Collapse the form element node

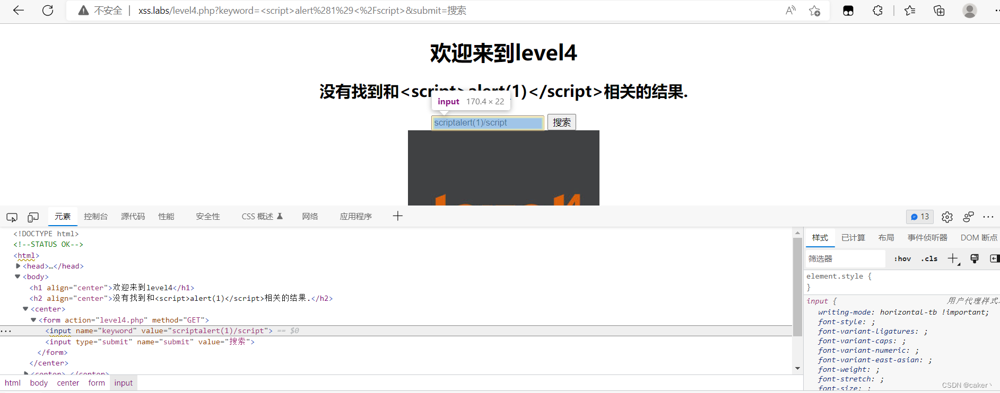coord(33,320)
